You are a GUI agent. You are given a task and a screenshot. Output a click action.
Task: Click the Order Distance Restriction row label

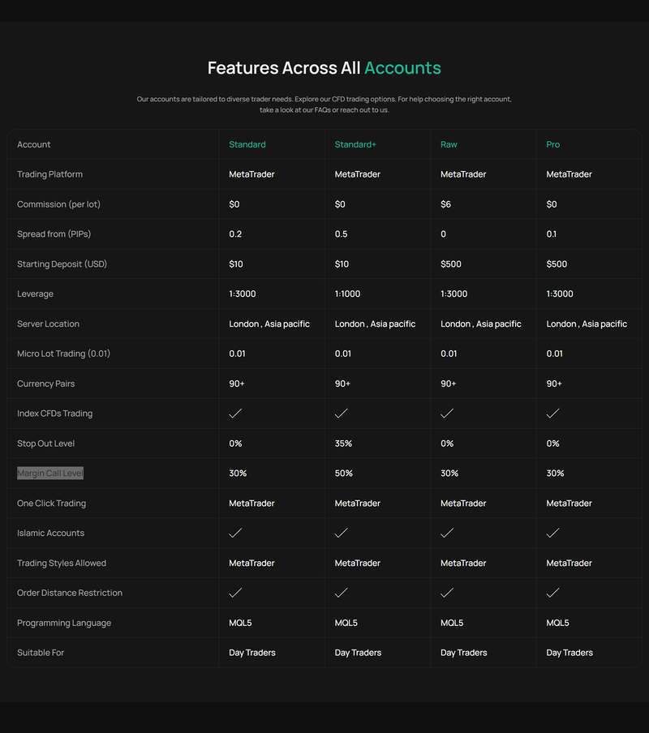70,593
